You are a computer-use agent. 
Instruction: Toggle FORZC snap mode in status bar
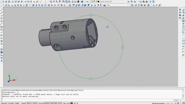coord(24,103)
